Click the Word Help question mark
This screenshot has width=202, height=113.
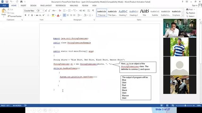pyautogui.click(x=182, y=2)
